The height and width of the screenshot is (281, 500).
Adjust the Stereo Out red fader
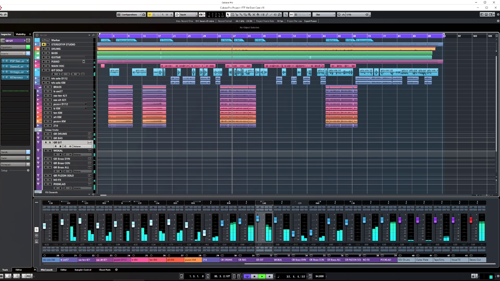(471, 220)
